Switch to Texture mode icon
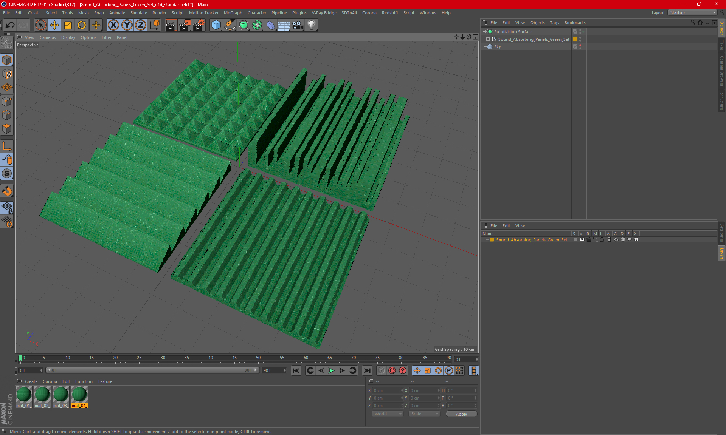Screen dimensions: 726x435 coord(7,74)
